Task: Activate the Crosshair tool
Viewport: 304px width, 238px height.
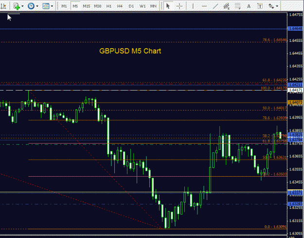Action: coord(179,6)
